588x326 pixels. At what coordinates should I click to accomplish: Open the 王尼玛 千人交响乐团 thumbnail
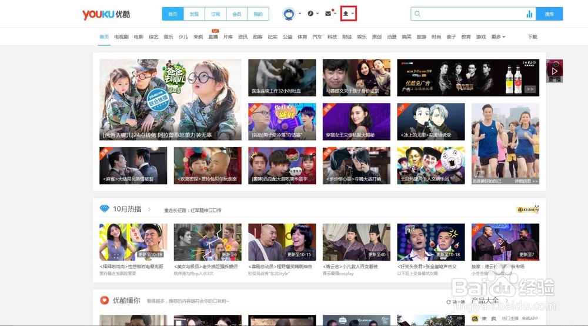click(x=431, y=165)
